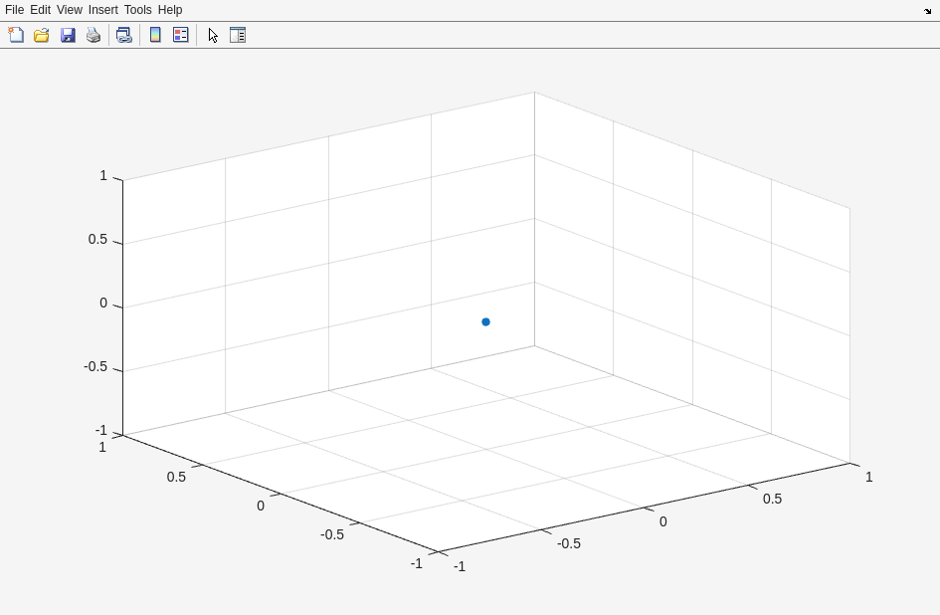This screenshot has height=615, width=940.
Task: Insert a legend using the toolbar icon
Action: coord(181,35)
